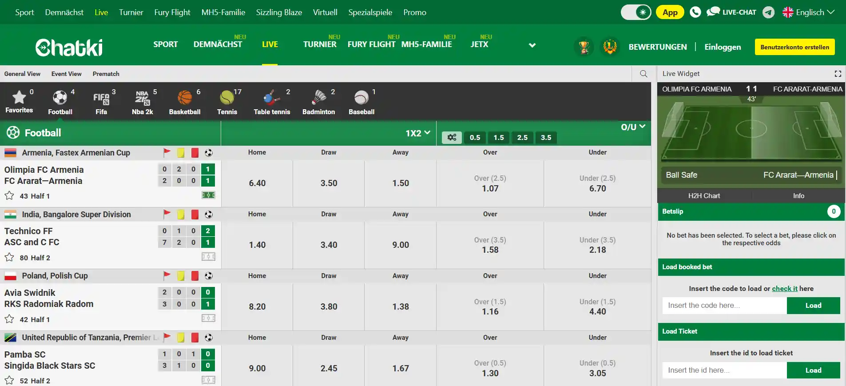The height and width of the screenshot is (386, 846).
Task: Open the 1X2 market dropdown
Action: click(418, 133)
